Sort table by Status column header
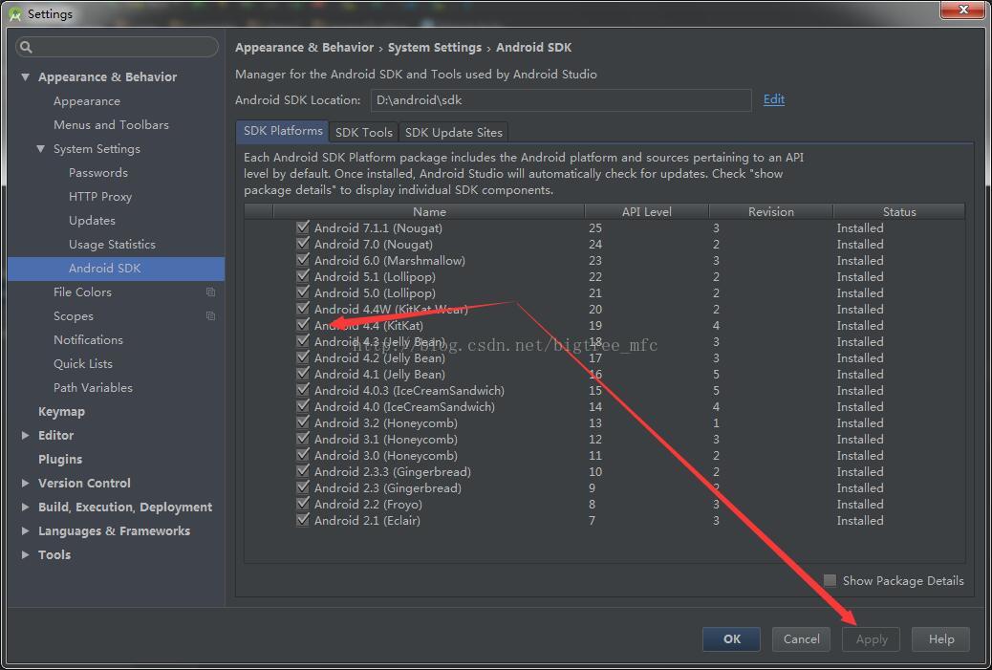Screen dimensions: 992x670 point(899,211)
